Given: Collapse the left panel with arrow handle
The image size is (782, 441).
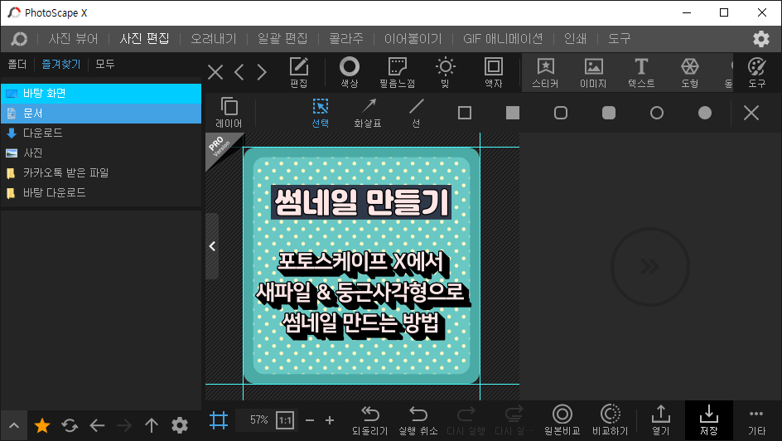Looking at the screenshot, I should [x=212, y=246].
